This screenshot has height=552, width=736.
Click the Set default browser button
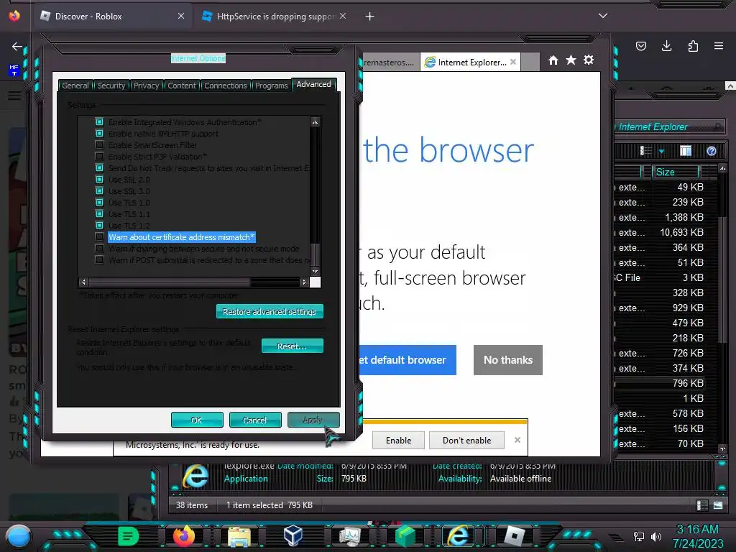408,360
